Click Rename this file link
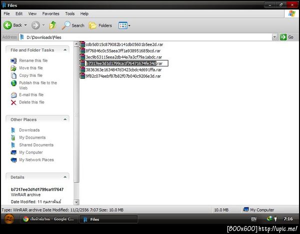The image size is (300, 234). point(33,60)
